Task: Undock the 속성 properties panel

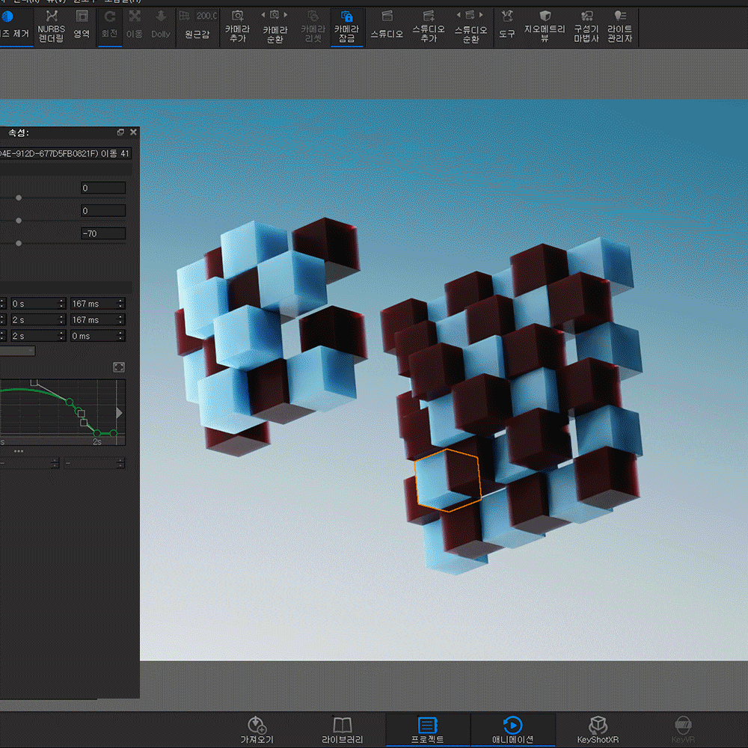Action: coord(120,132)
